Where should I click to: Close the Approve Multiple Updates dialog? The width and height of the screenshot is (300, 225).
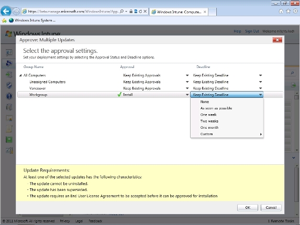[277, 40]
